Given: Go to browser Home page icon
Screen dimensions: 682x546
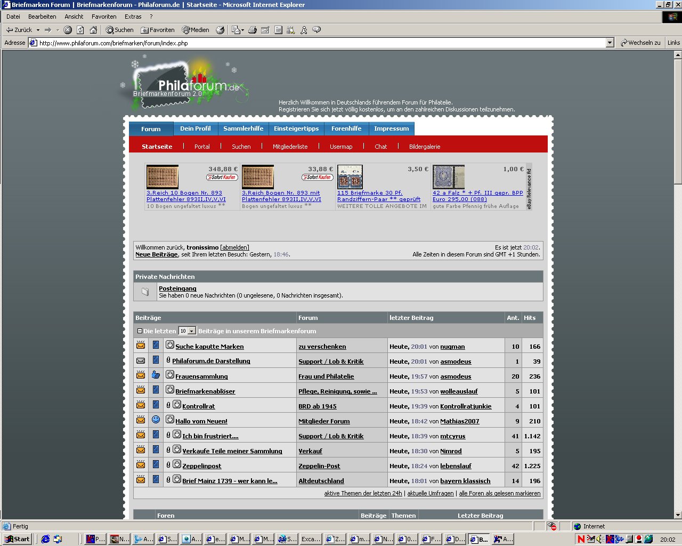Looking at the screenshot, I should (93, 30).
